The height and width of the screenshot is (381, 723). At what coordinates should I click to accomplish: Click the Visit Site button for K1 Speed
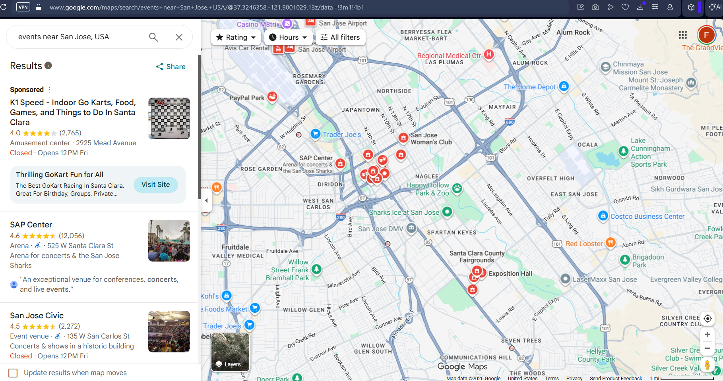pyautogui.click(x=155, y=185)
